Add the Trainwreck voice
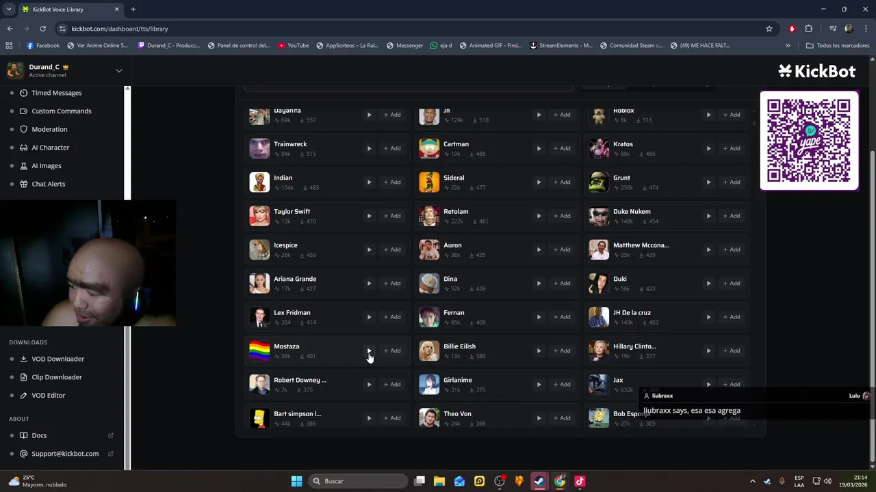Screen dimensions: 876x492 [392, 148]
